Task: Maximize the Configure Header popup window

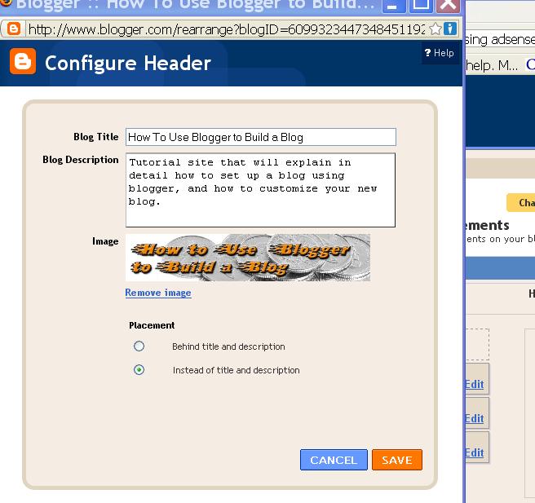Action: [421, 5]
